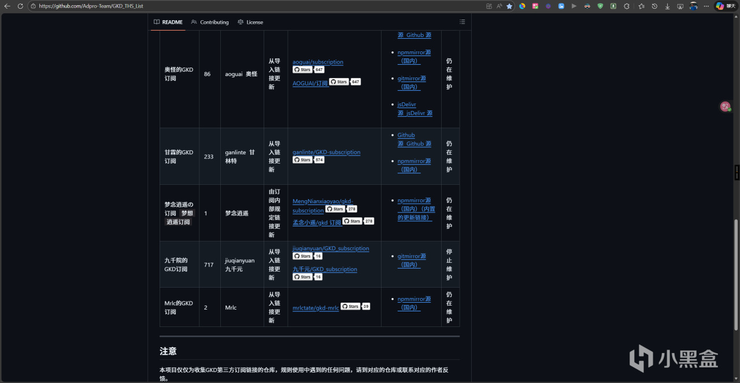
Task: Open split screen from the address bar
Action: pos(489,6)
